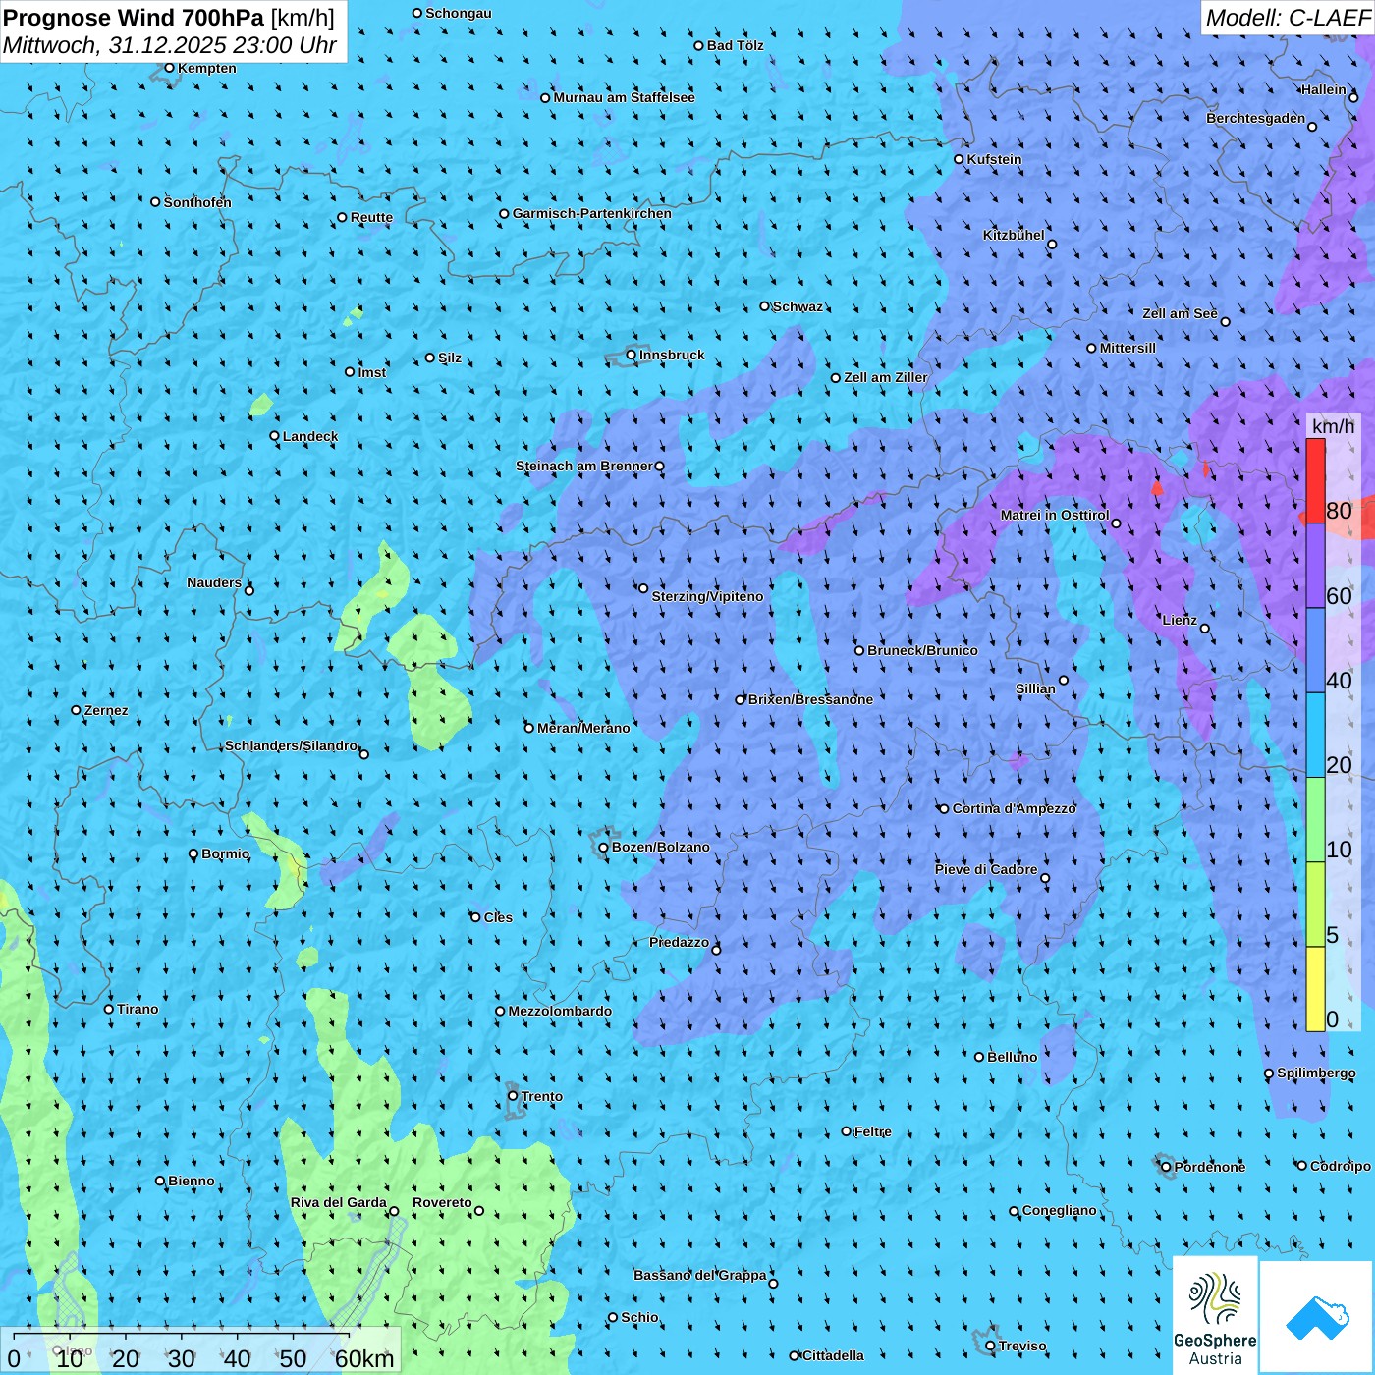Click the 'Cortina d'Ampezzo' label
Image resolution: width=1375 pixels, height=1375 pixels.
tap(1015, 808)
